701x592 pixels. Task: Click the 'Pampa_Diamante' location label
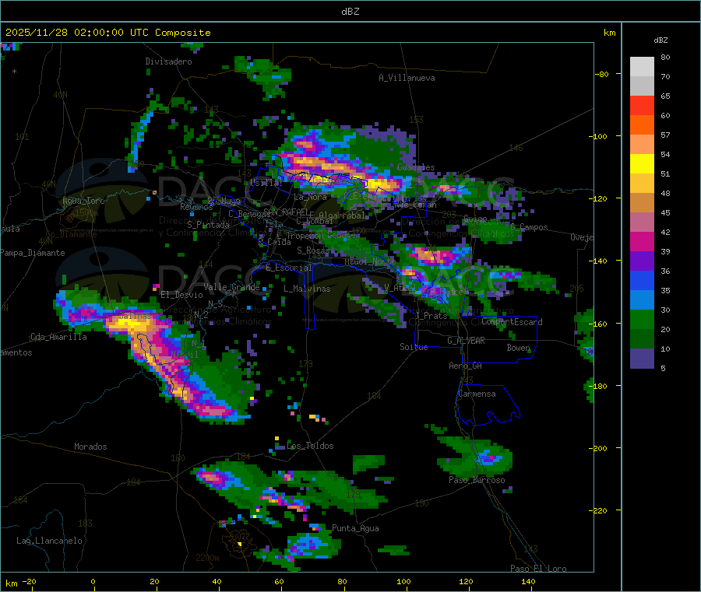click(x=33, y=253)
